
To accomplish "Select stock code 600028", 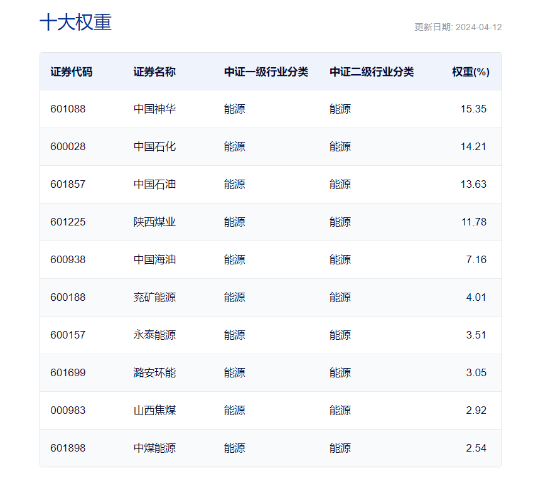I will point(65,146).
